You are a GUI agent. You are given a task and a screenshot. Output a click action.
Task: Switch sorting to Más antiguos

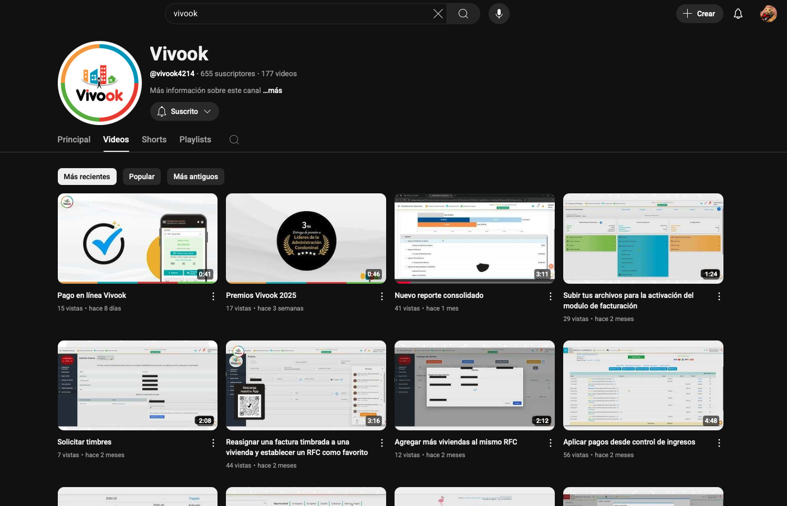click(195, 177)
